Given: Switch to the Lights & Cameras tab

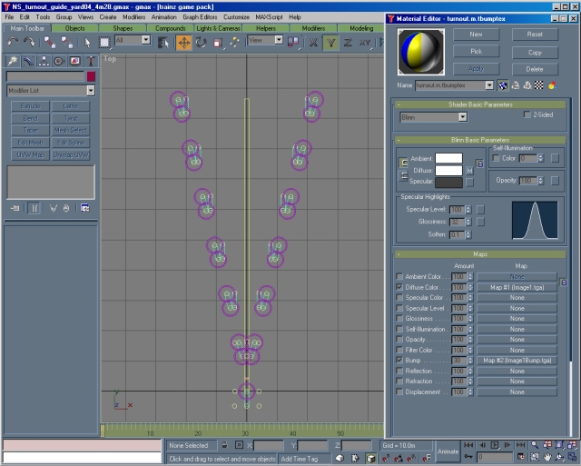Looking at the screenshot, I should [x=218, y=28].
